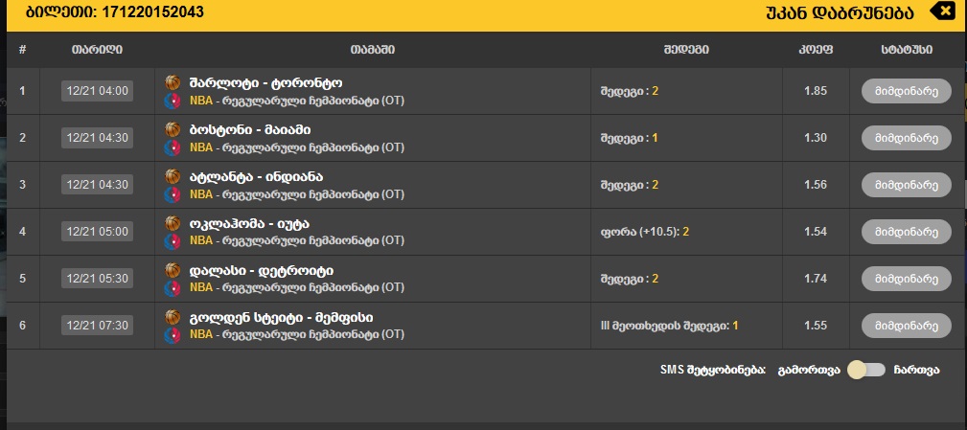Click NBA league logo in დალასი row
Viewport: 967px width, 430px height.
click(x=173, y=288)
